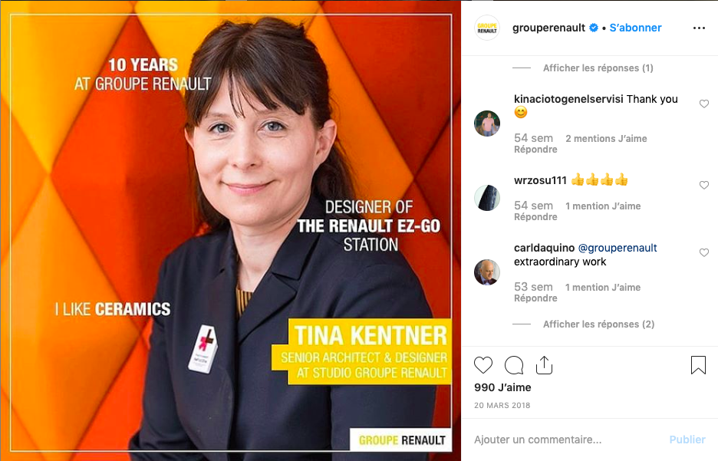Open the Groupe Renault profile logo avatar
Image resolution: width=718 pixels, height=461 pixels.
pos(487,28)
